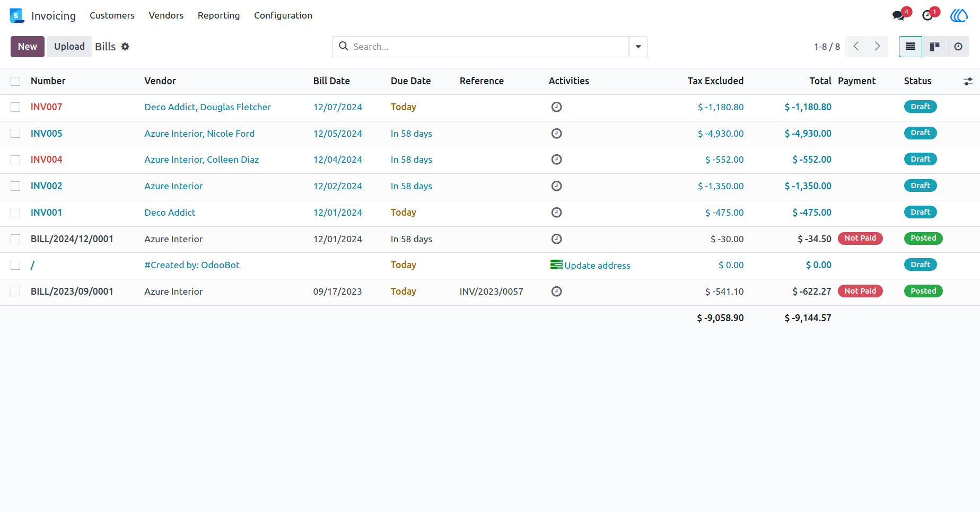Open activity clock for INV004
The image size is (980, 512).
pyautogui.click(x=556, y=160)
